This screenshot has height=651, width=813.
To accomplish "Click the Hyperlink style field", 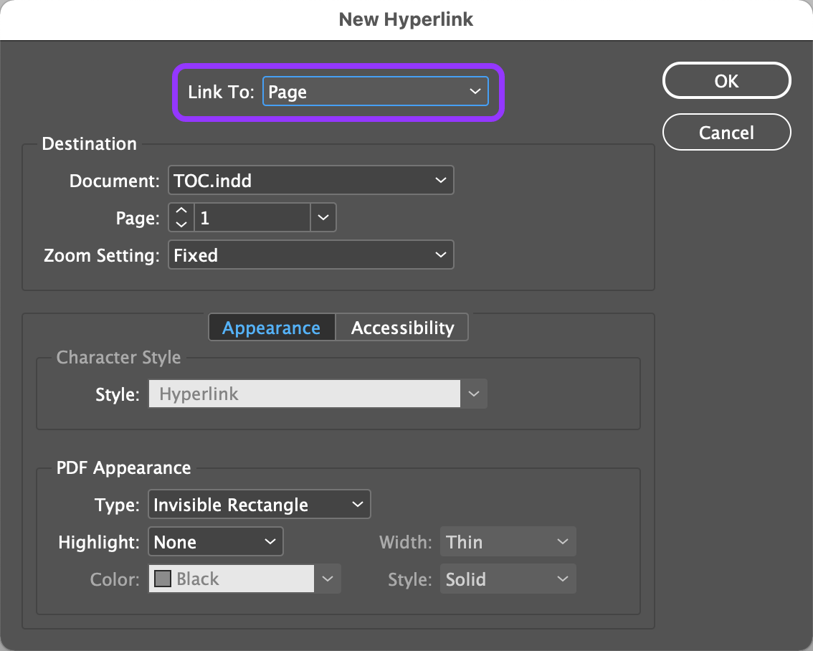I will tap(305, 394).
